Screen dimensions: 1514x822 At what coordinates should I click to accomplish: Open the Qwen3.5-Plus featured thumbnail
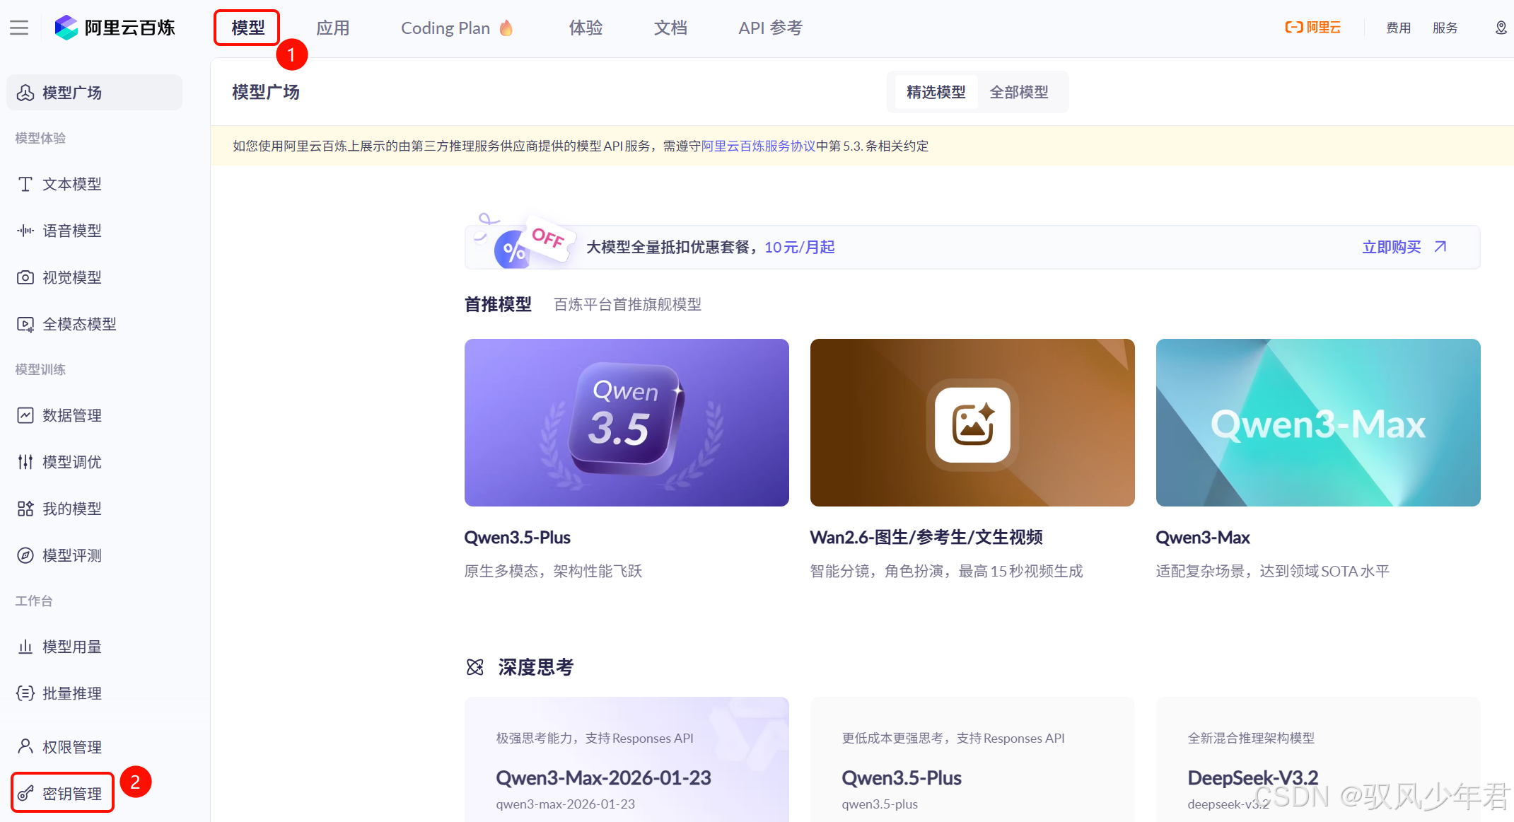[627, 422]
